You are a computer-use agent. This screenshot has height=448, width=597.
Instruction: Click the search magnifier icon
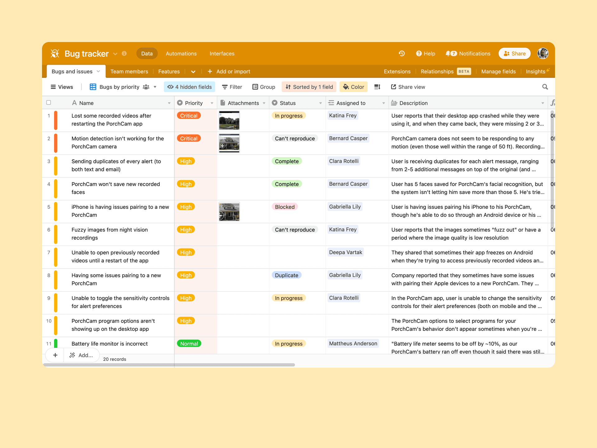click(545, 87)
